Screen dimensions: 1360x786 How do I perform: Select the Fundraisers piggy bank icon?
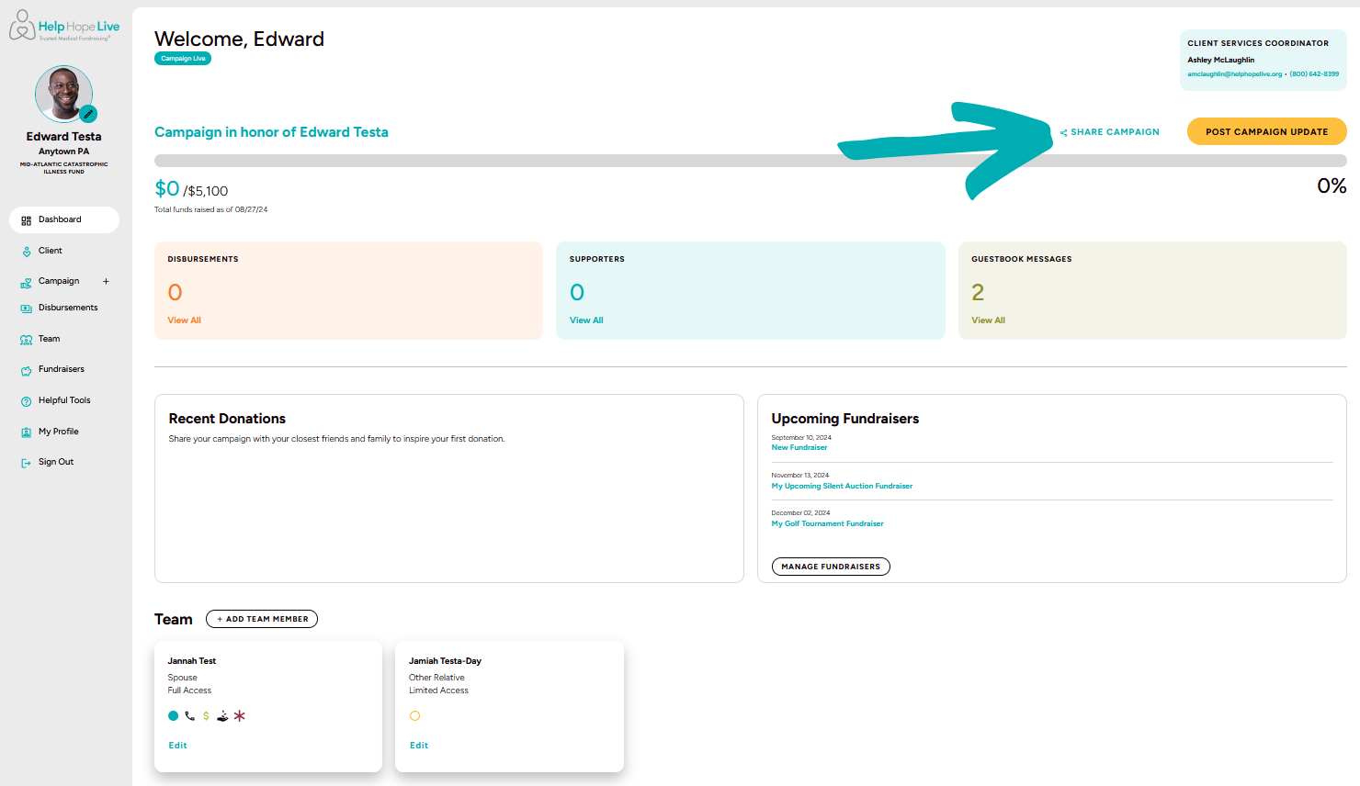click(24, 369)
